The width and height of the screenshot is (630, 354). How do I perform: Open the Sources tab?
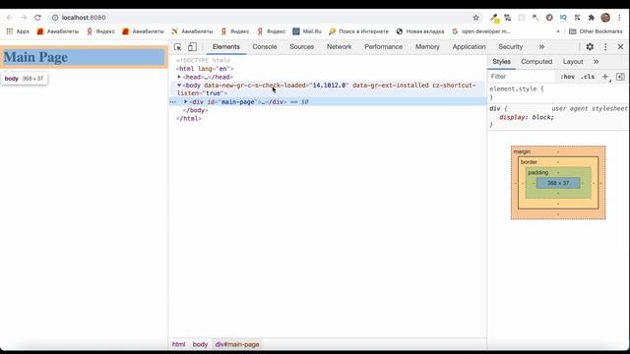click(x=301, y=46)
